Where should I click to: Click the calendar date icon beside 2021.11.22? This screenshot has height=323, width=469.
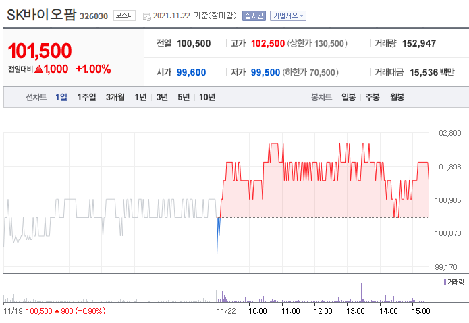(146, 16)
